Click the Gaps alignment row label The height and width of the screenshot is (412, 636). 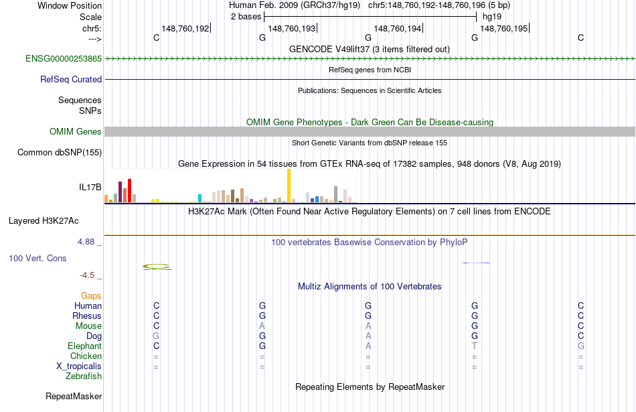tap(91, 296)
